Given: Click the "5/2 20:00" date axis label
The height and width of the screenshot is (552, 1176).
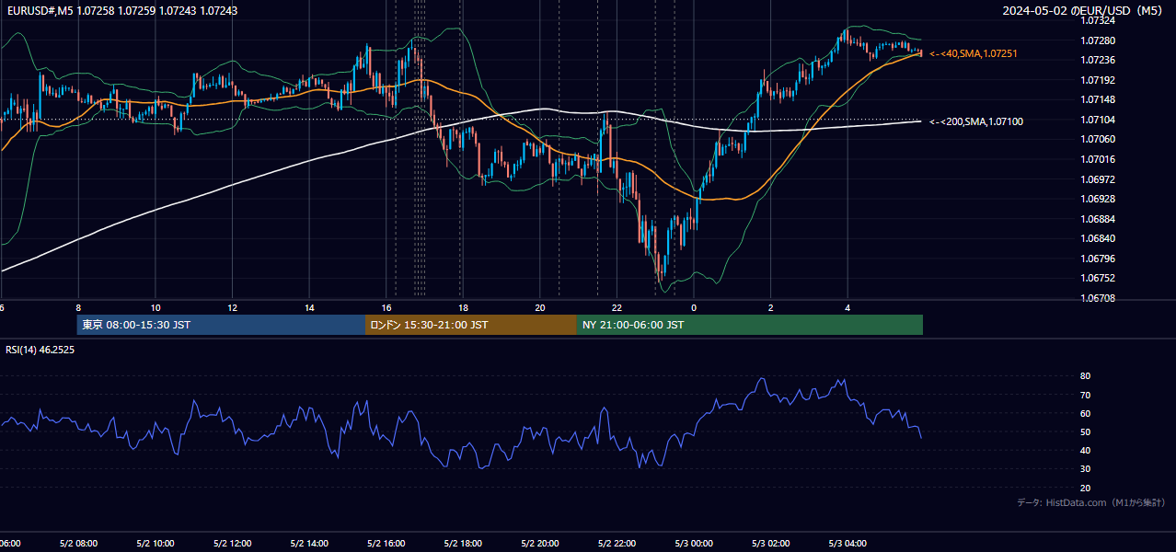Looking at the screenshot, I should point(540,544).
